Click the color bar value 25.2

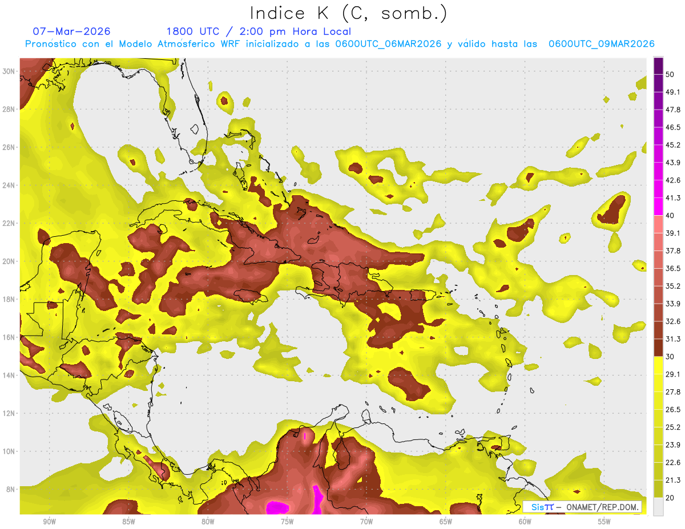click(673, 427)
